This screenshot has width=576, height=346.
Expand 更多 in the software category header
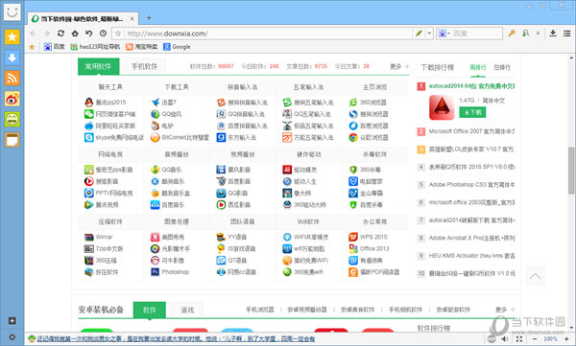399,66
